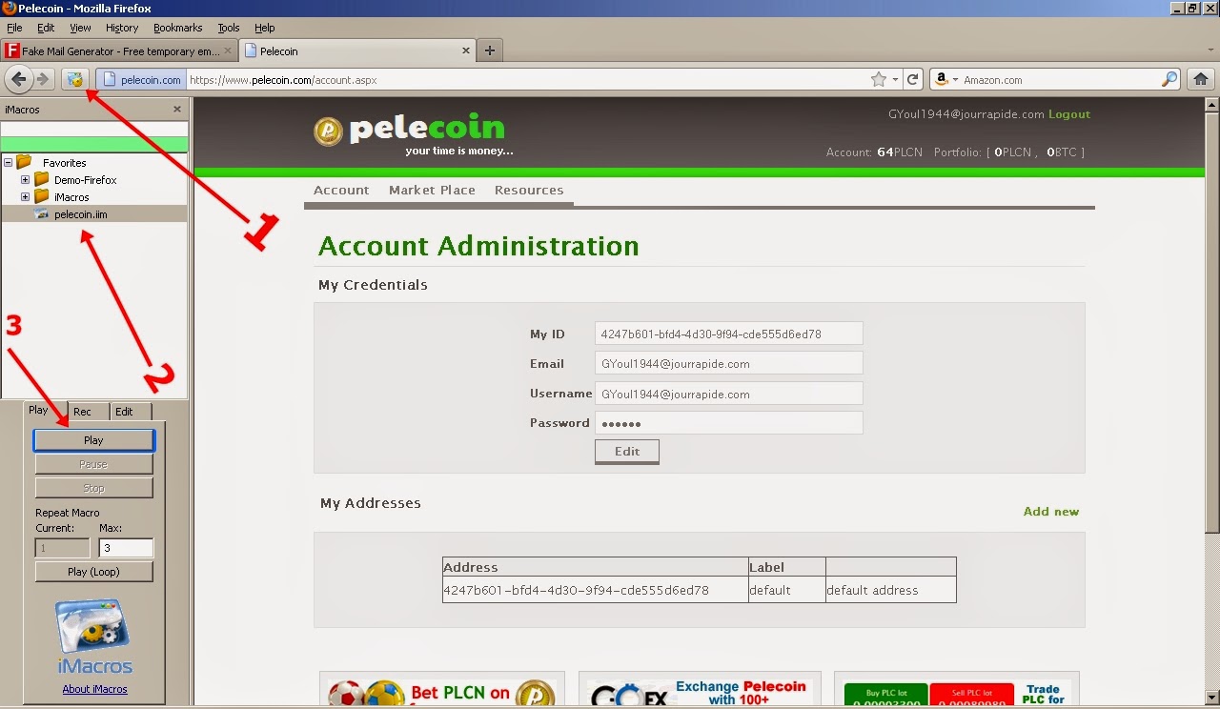
Task: Click the forward navigation arrow
Action: (x=43, y=79)
